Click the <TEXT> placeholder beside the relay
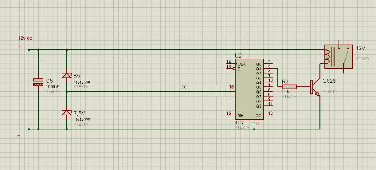The width and height of the screenshot is (376, 170). pyautogui.click(x=362, y=59)
